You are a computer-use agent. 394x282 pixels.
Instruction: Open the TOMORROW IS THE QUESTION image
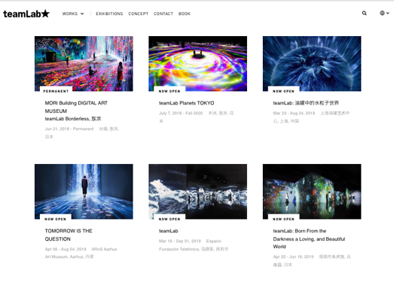tap(84, 192)
